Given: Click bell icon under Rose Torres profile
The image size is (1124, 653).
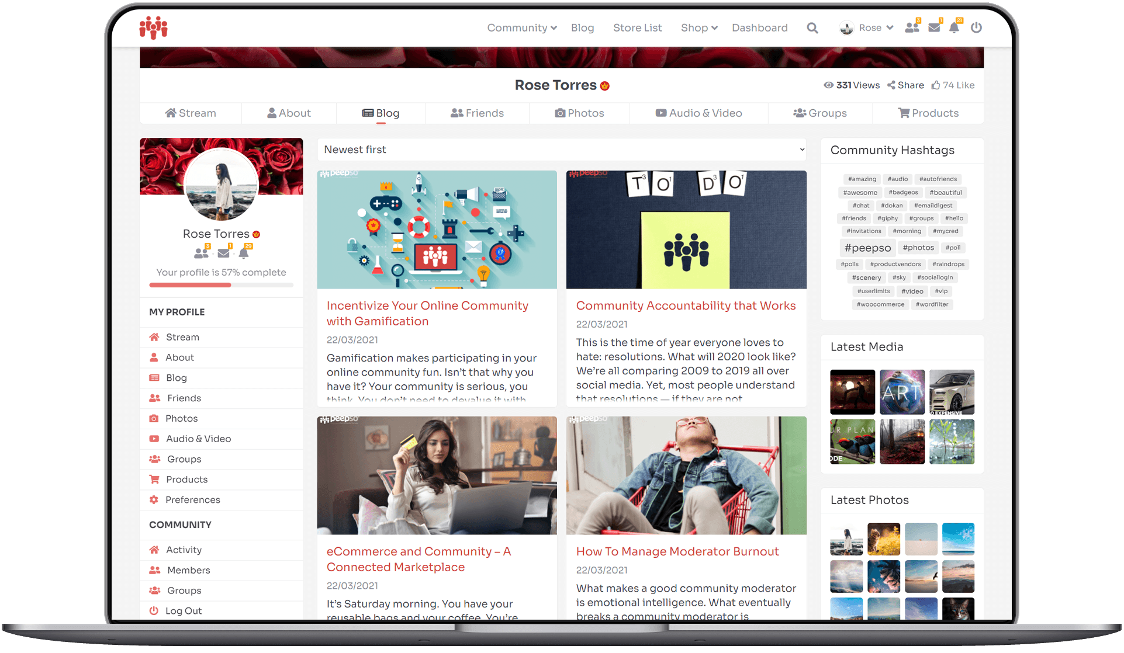Looking at the screenshot, I should [244, 253].
